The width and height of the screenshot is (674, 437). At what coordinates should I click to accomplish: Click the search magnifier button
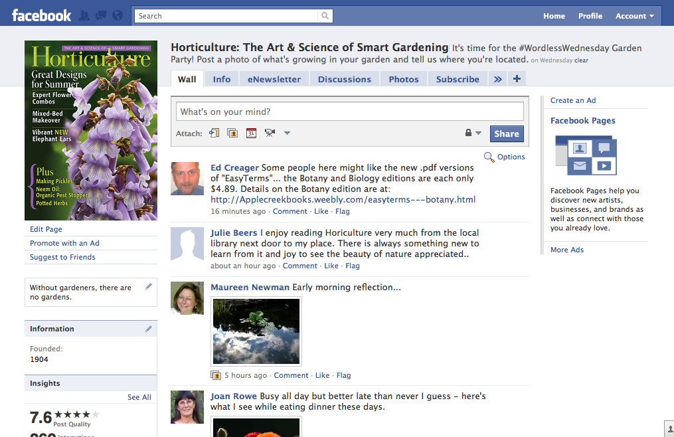pyautogui.click(x=325, y=16)
